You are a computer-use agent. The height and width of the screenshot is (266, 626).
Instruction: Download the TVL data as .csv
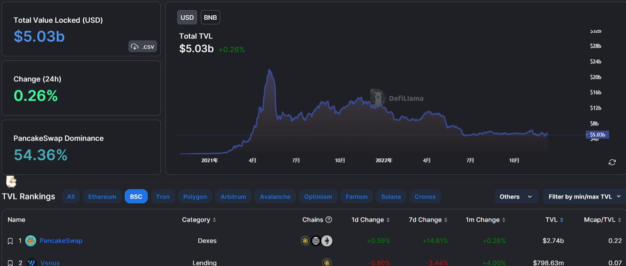click(x=143, y=46)
